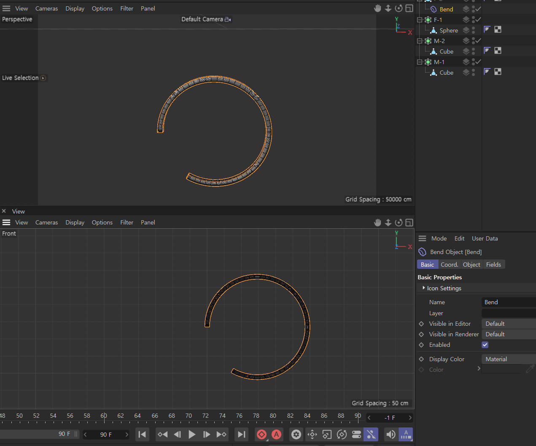The width and height of the screenshot is (536, 446).
Task: Toggle the visibility dots of Cube under M-2
Action: pyautogui.click(x=473, y=51)
